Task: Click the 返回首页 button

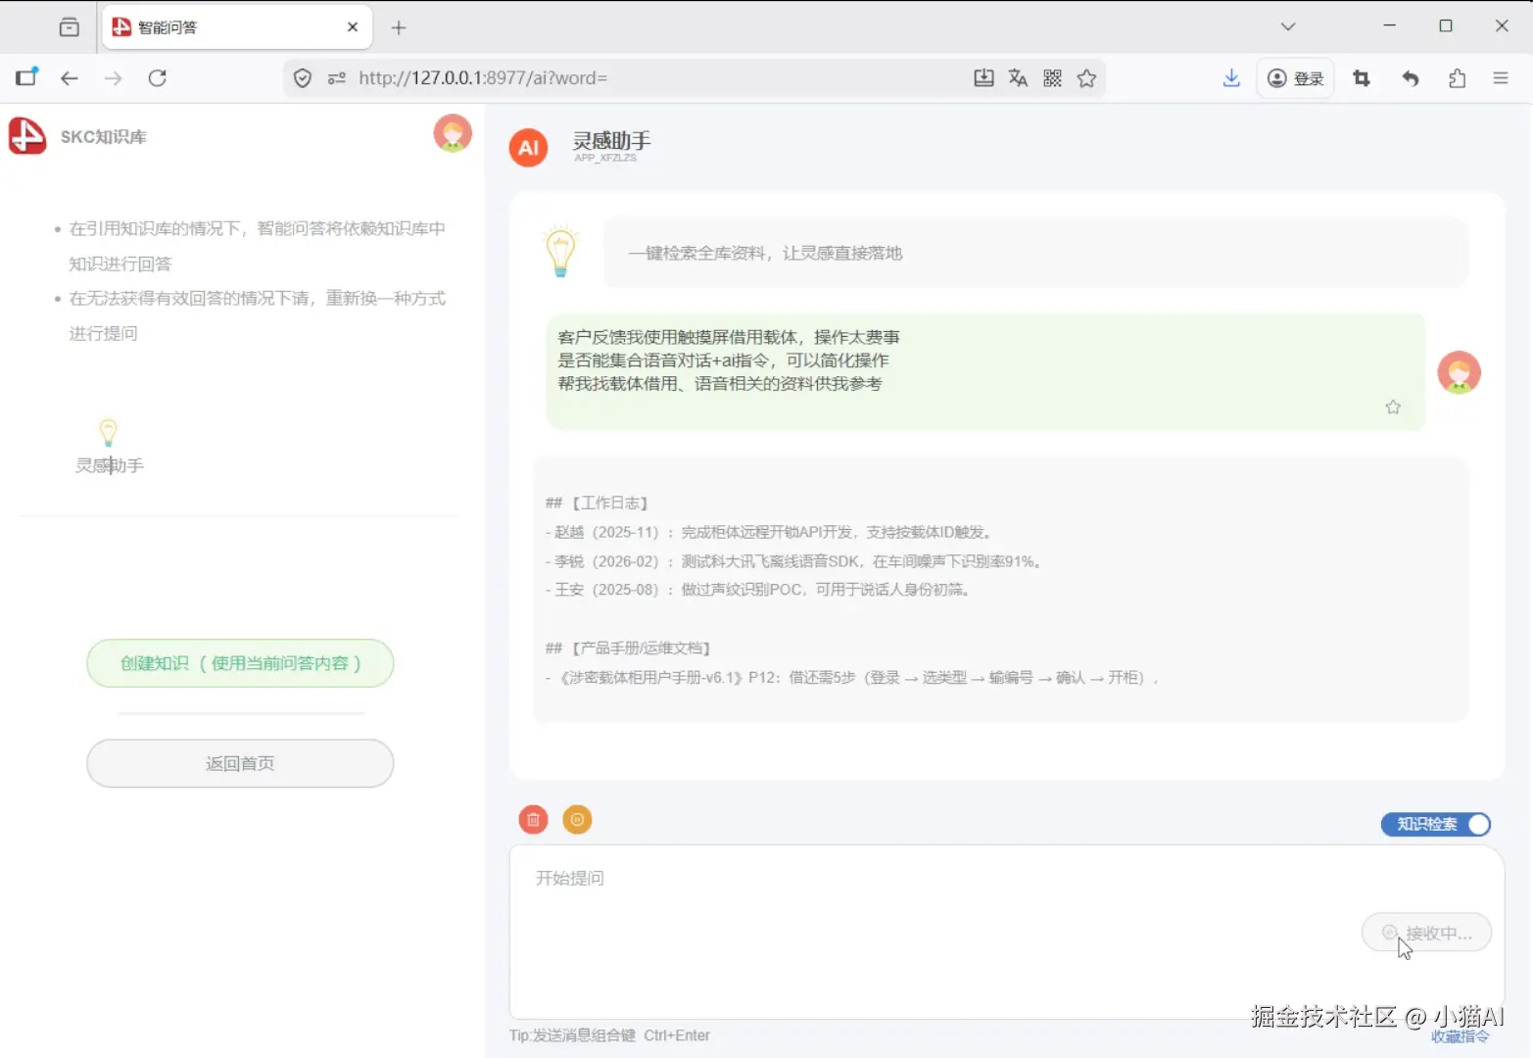Action: [x=239, y=763]
